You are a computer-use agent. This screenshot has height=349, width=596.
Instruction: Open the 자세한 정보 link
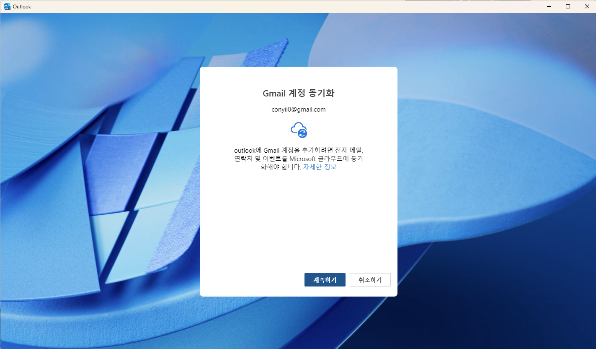[x=320, y=167]
